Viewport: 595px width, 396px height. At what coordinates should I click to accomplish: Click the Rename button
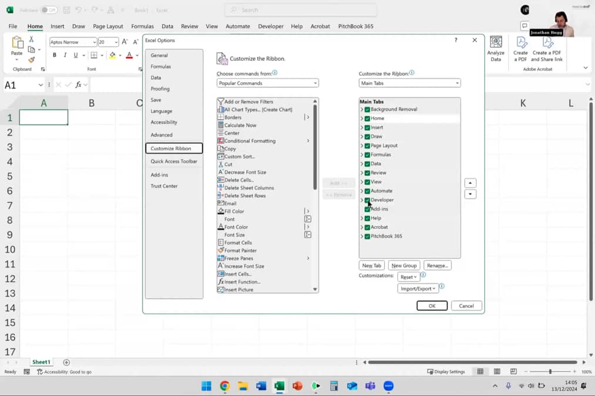click(437, 266)
